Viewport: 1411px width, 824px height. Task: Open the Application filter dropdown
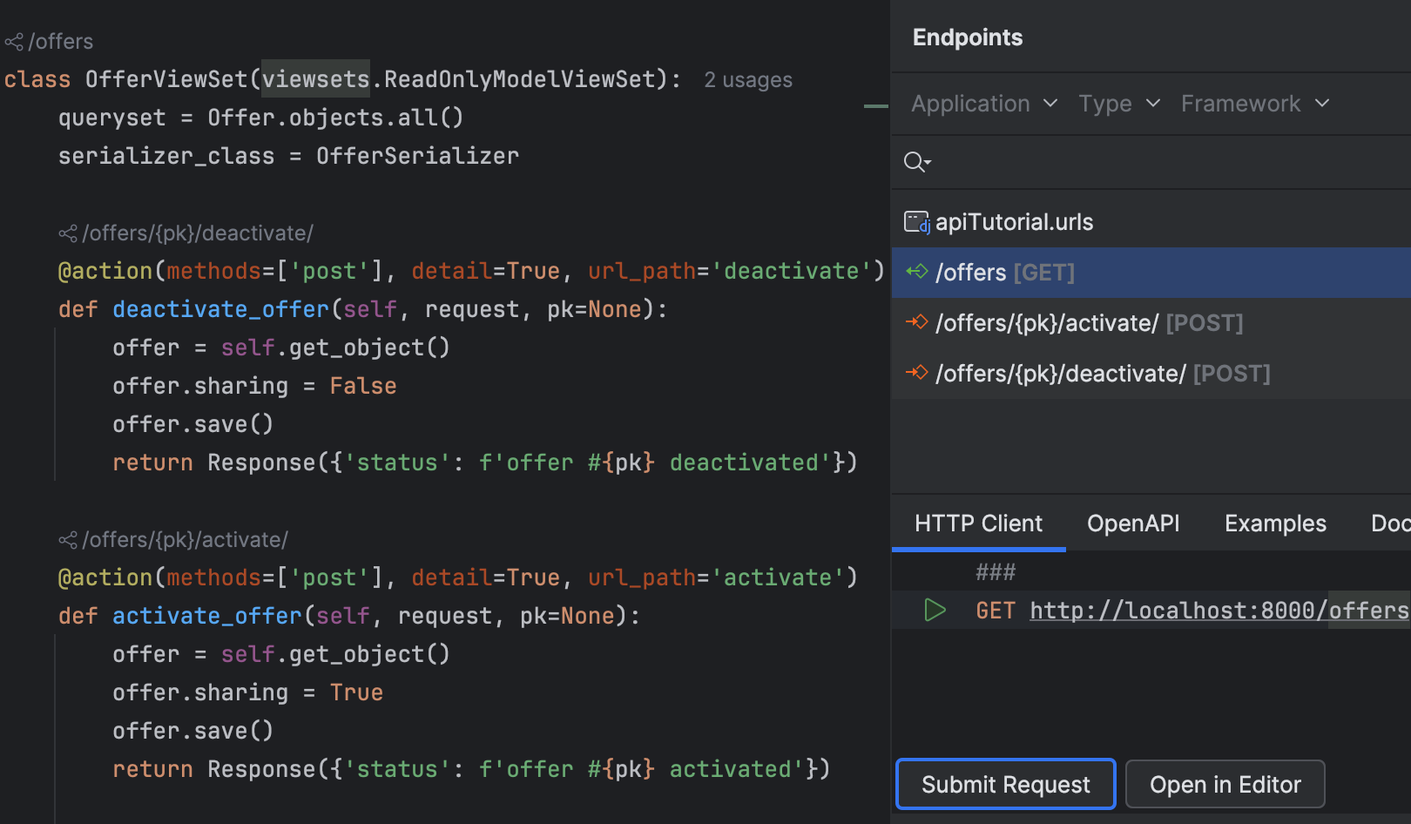(x=984, y=104)
